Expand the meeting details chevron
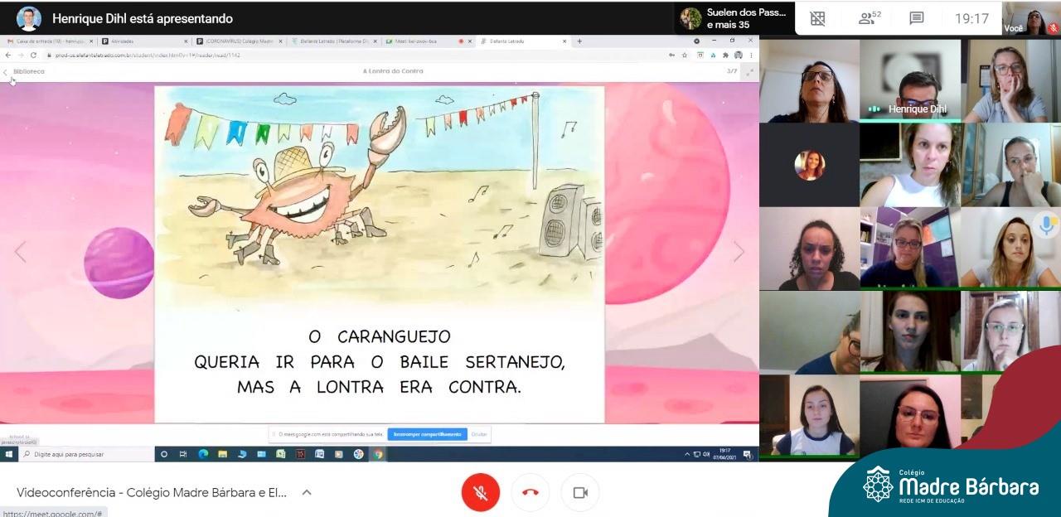This screenshot has width=1061, height=517. point(306,492)
